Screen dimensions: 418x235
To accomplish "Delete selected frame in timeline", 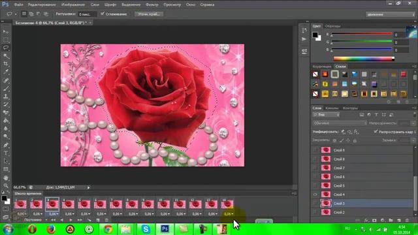I will [106, 220].
